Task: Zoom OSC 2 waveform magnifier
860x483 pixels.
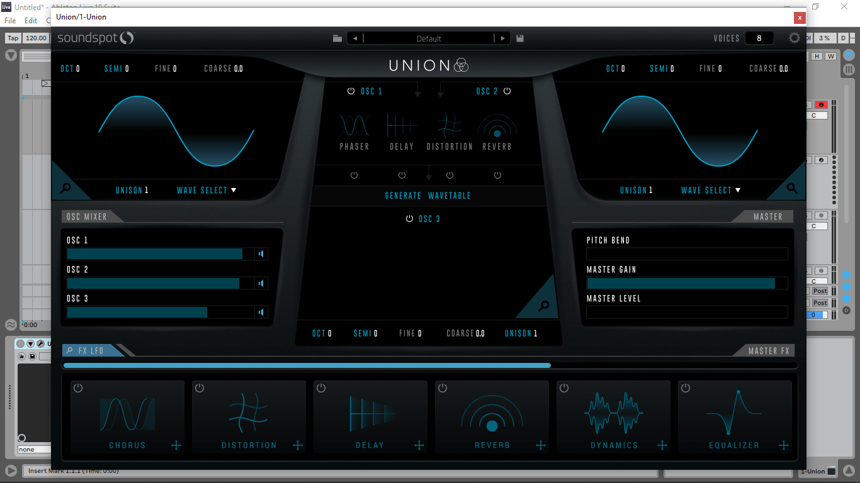Action: pyautogui.click(x=792, y=187)
